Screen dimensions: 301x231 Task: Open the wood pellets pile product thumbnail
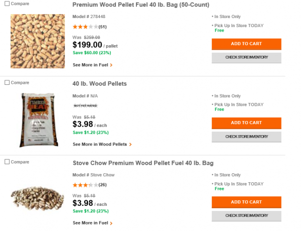coord(38,41)
